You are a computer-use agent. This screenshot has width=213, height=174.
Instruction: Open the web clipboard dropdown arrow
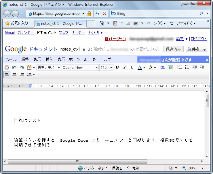point(34,68)
